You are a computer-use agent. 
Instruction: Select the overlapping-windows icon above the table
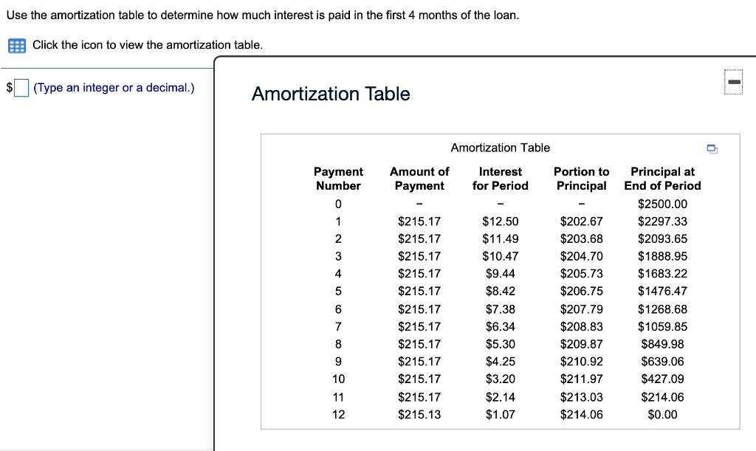coord(712,148)
